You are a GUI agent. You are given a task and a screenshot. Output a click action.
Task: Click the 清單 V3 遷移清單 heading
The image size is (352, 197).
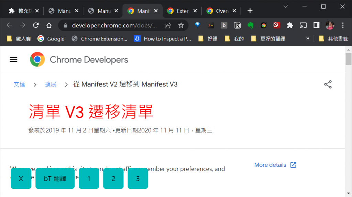[91, 112]
